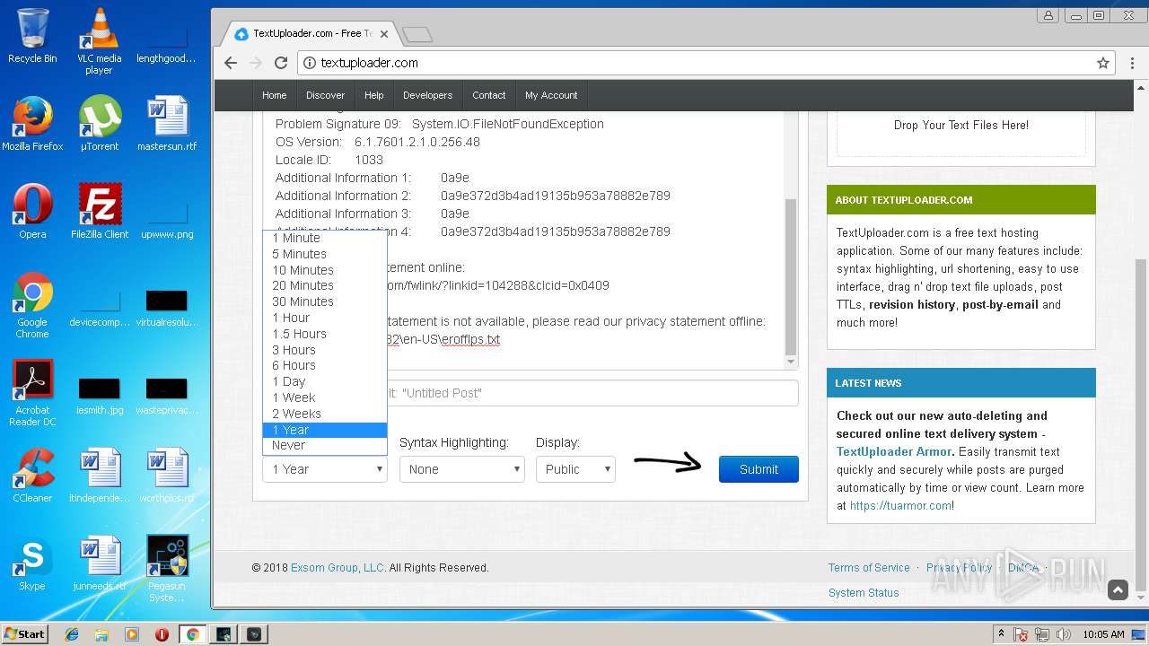This screenshot has width=1149, height=646.
Task: Open Pegasun System desktop shortcut
Action: point(167,569)
